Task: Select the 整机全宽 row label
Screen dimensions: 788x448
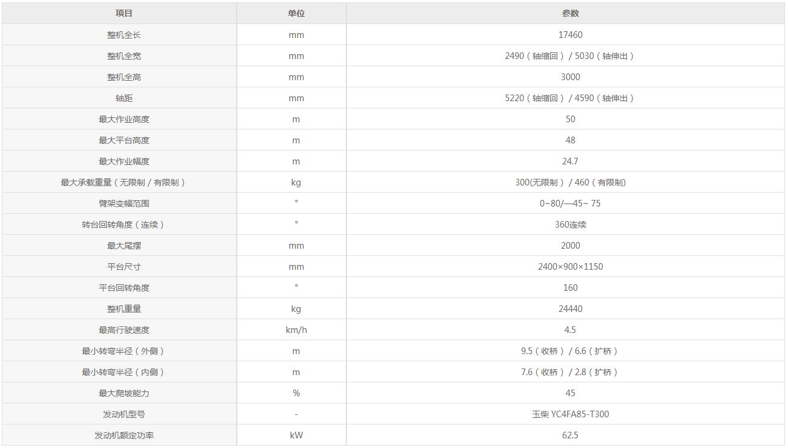Action: click(124, 56)
